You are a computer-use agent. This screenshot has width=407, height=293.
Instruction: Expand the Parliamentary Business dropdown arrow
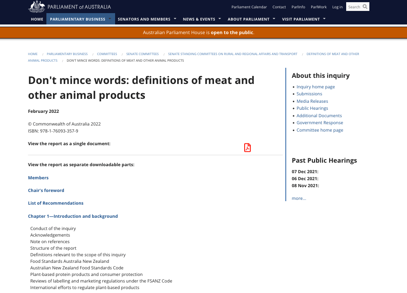[x=110, y=19]
